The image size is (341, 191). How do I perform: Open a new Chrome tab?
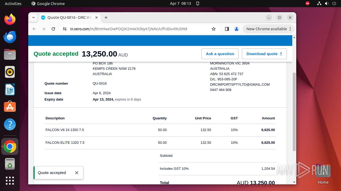(x=106, y=18)
